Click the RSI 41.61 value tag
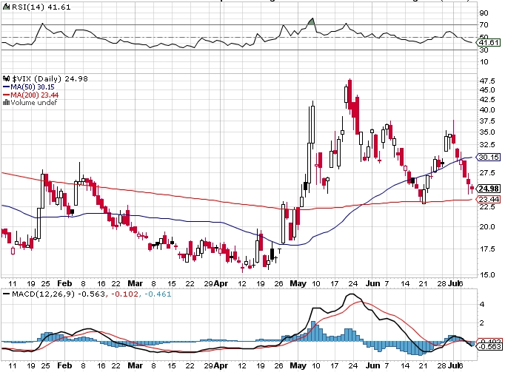 486,43
